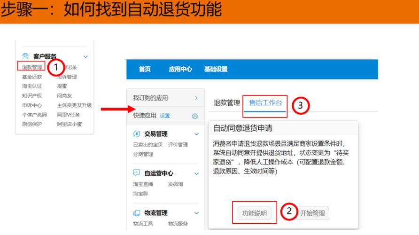Click the 客户服务 headset icon

pyautogui.click(x=25, y=56)
